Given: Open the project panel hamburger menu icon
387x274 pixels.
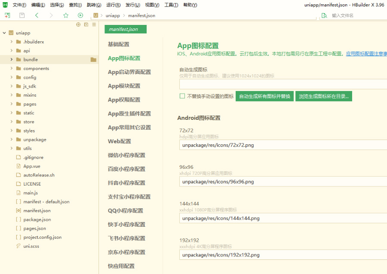Looking at the screenshot, I should tap(94, 25).
